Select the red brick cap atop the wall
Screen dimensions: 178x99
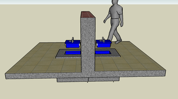88,14
